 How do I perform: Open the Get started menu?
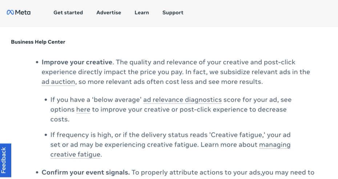click(x=68, y=13)
